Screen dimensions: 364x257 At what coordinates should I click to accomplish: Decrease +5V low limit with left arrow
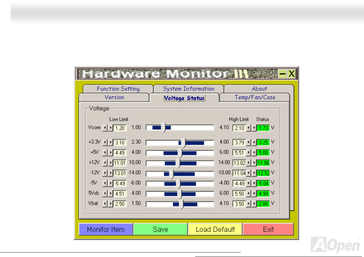105,153
